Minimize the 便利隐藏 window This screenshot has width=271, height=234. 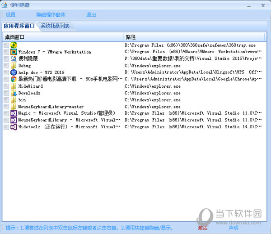pos(249,6)
